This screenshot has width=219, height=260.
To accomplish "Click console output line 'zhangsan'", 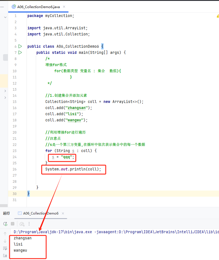I will point(23,238).
